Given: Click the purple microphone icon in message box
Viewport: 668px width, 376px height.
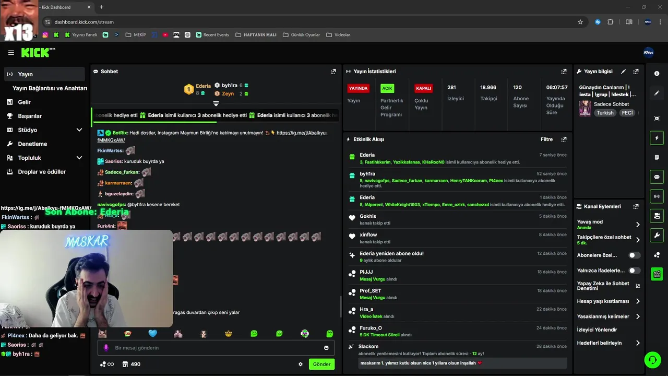Looking at the screenshot, I should tap(106, 348).
